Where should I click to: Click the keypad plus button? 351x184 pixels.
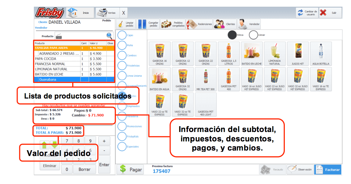tap(104, 141)
